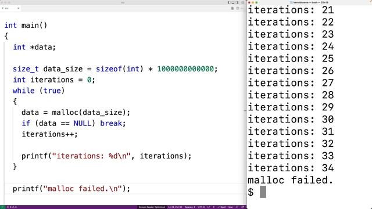Click 'sizeof' in the data_size line
Viewport: 372px width, 209px height.
click(x=109, y=69)
